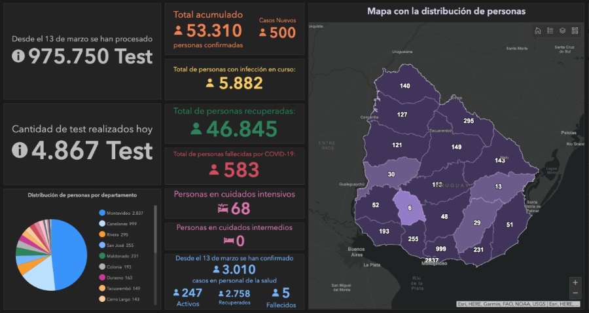Click info icon beside 975.750 Test

(18, 56)
